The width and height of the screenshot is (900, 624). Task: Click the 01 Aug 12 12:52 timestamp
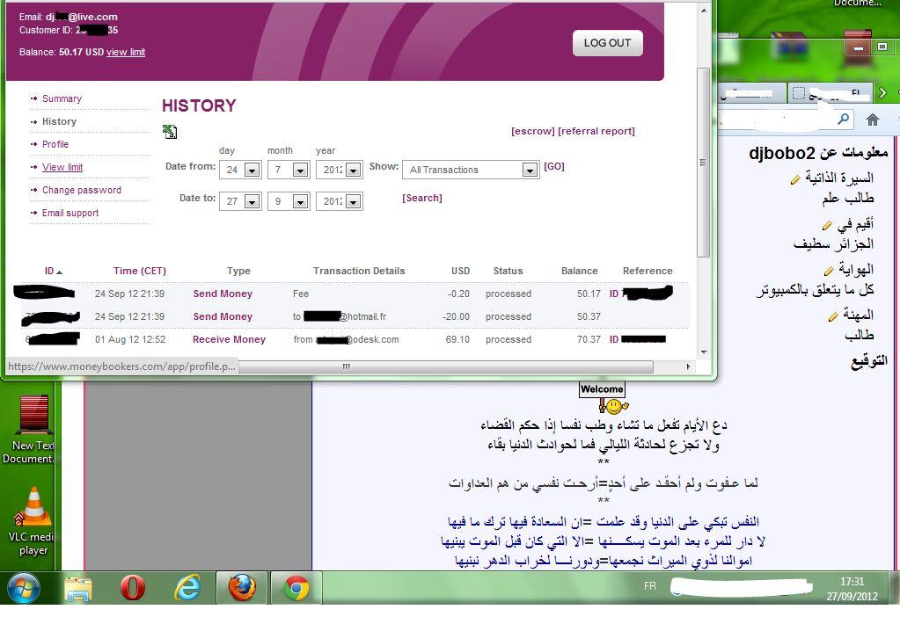tap(130, 339)
